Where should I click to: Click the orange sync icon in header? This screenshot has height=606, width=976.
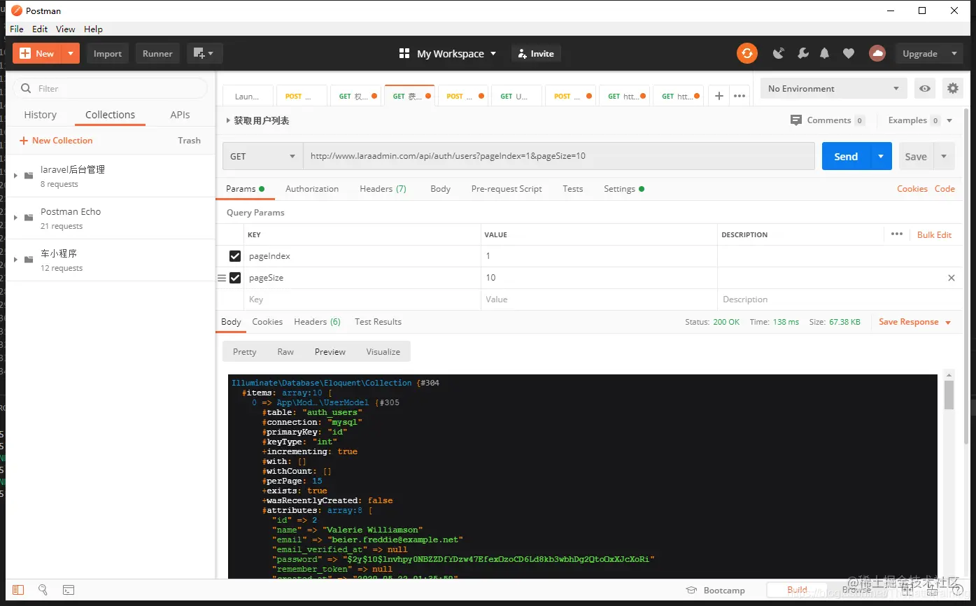point(747,53)
